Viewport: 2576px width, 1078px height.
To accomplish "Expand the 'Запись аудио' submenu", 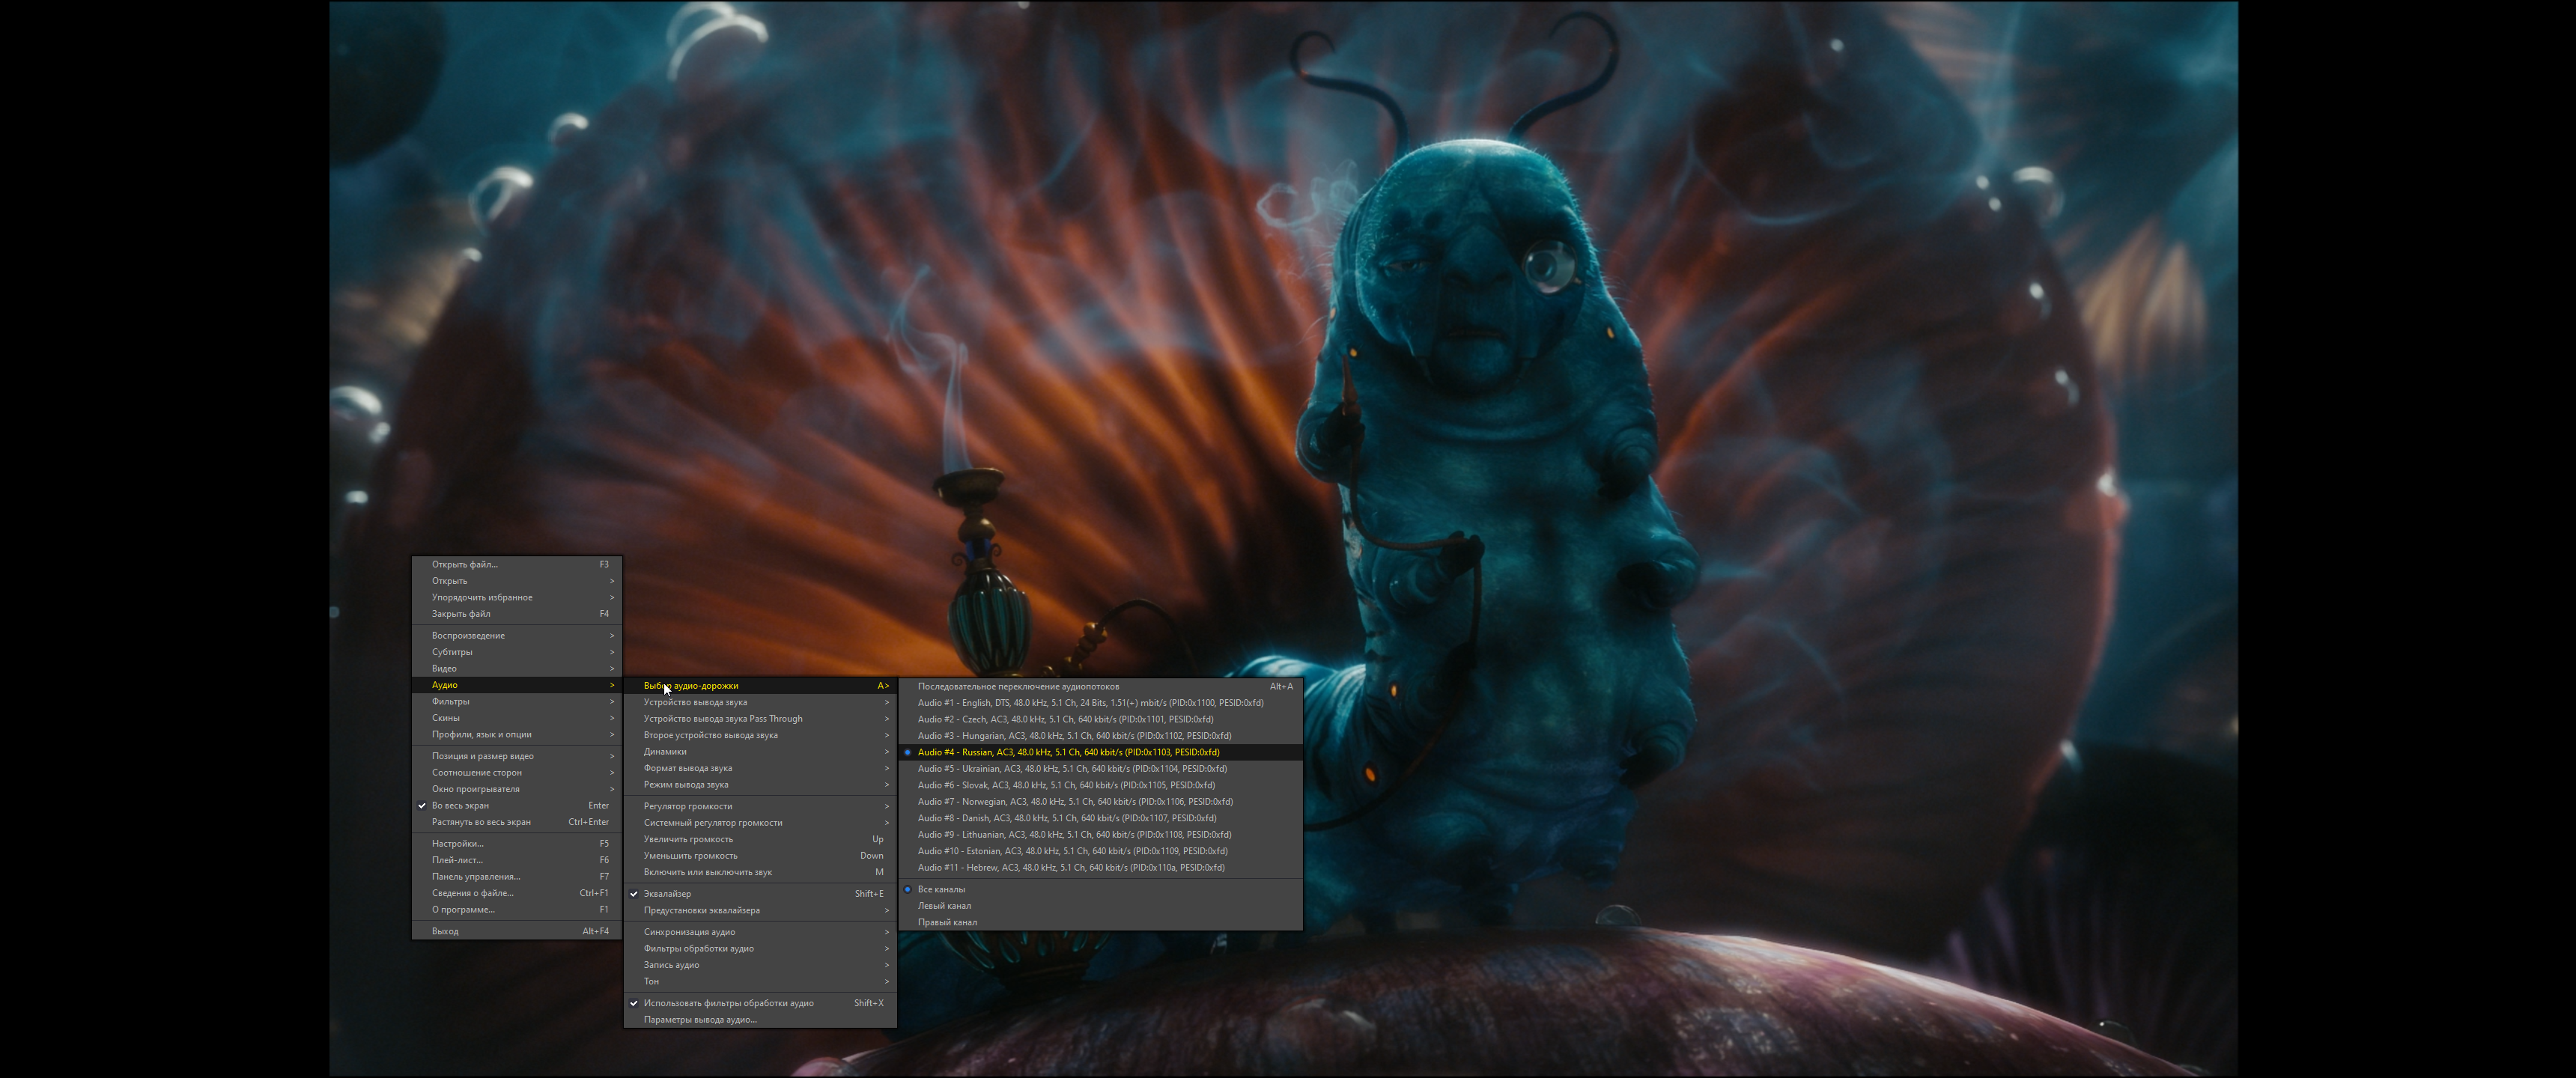I will [760, 965].
